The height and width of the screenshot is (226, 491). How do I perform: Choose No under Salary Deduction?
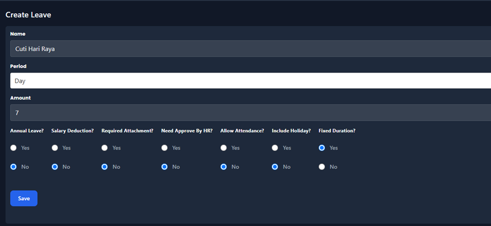55,167
